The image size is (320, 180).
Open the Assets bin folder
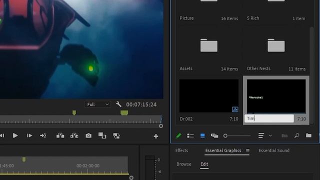click(x=209, y=45)
